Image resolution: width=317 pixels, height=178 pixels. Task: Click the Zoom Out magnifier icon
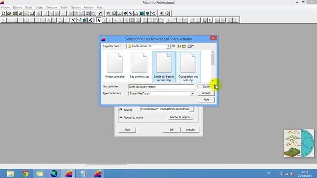pyautogui.click(x=150, y=20)
